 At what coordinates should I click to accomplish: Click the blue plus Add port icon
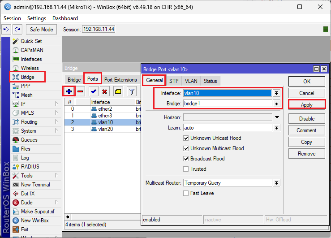[x=69, y=91]
